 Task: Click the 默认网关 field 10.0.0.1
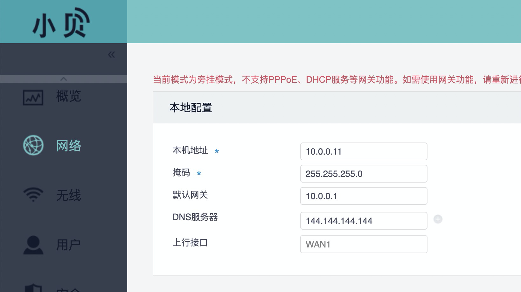(364, 196)
